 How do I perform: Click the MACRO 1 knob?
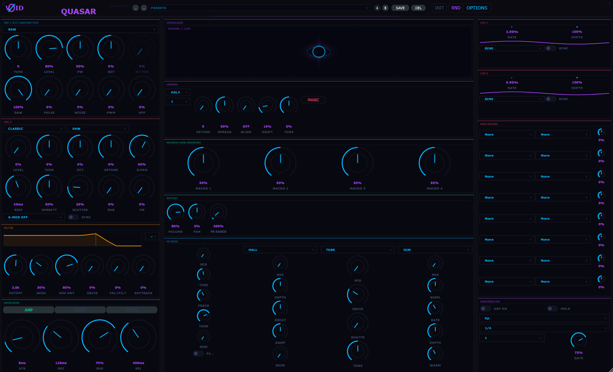[x=203, y=163]
